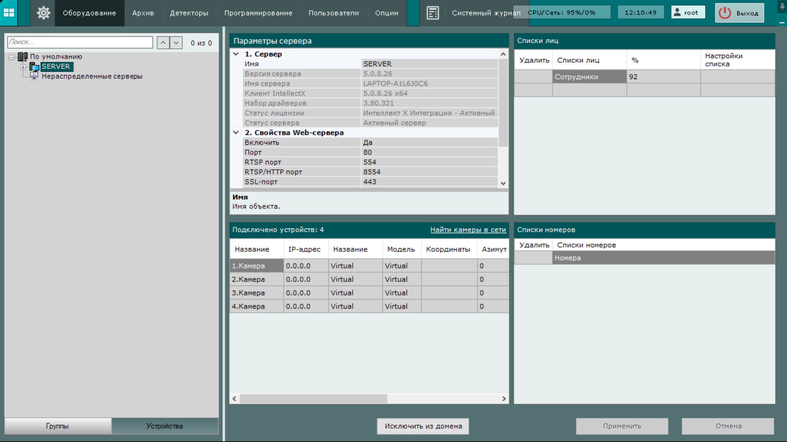This screenshot has width=787, height=442.
Task: Click the Поиск search input field
Action: click(x=80, y=42)
